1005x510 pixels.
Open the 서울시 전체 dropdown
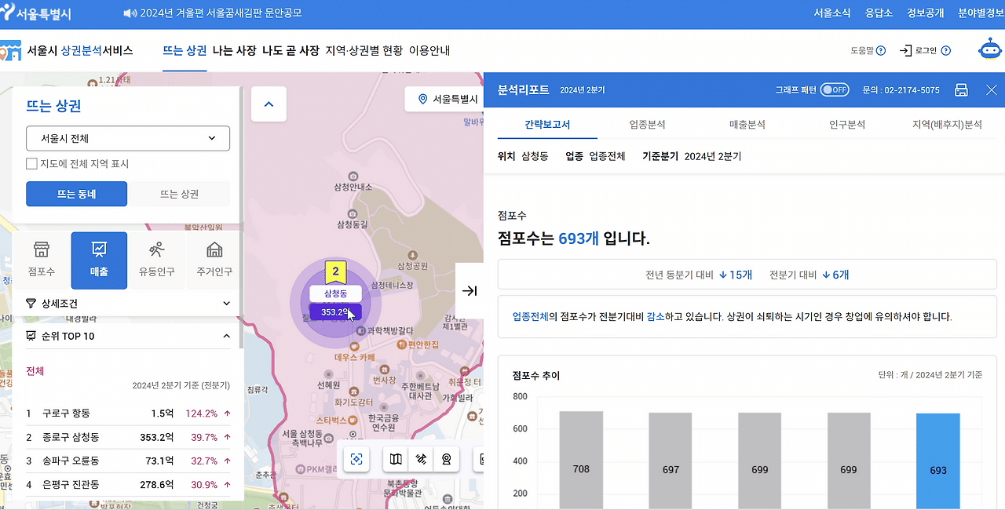(x=128, y=138)
